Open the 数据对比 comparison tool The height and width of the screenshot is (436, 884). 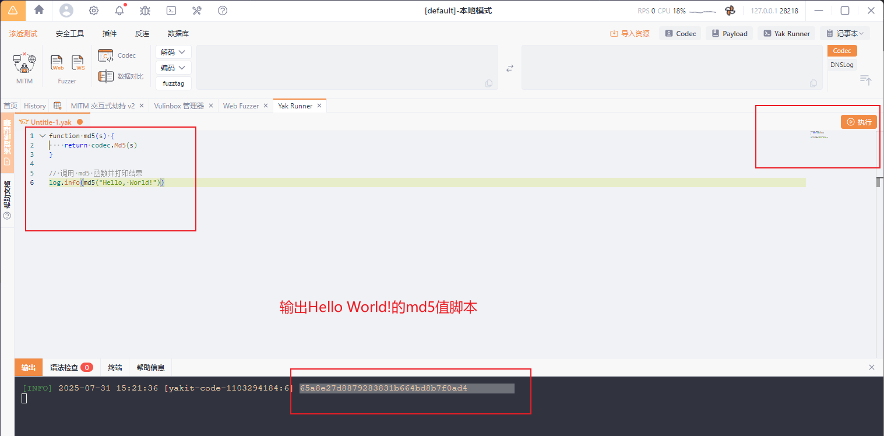[x=121, y=76]
